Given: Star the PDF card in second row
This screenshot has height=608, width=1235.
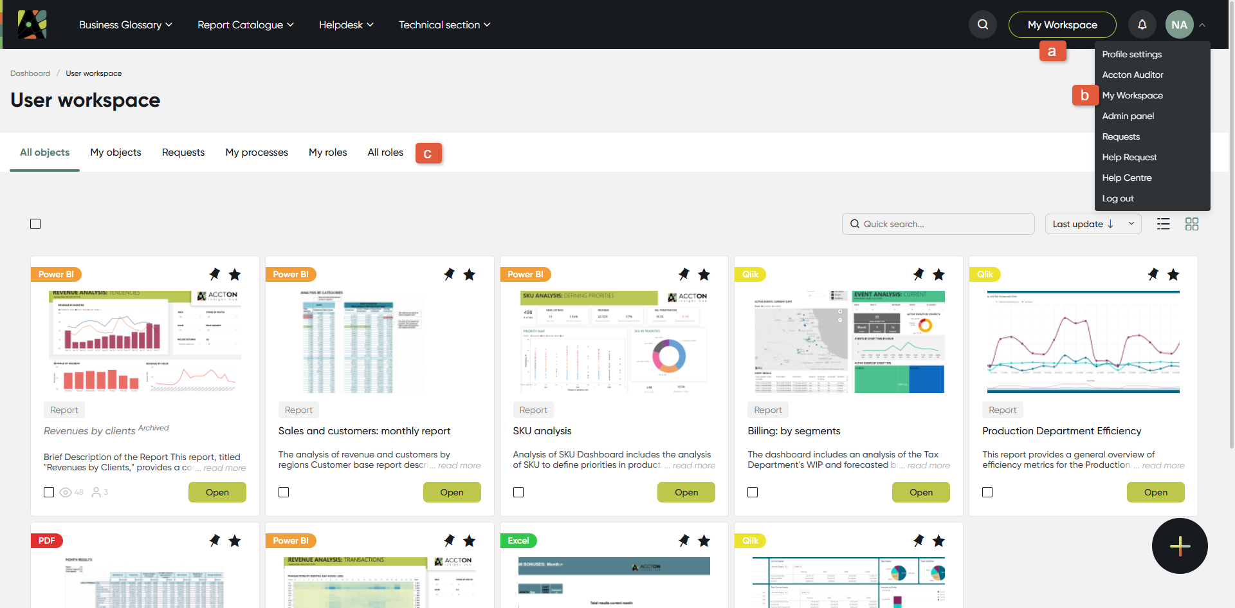Looking at the screenshot, I should [235, 541].
